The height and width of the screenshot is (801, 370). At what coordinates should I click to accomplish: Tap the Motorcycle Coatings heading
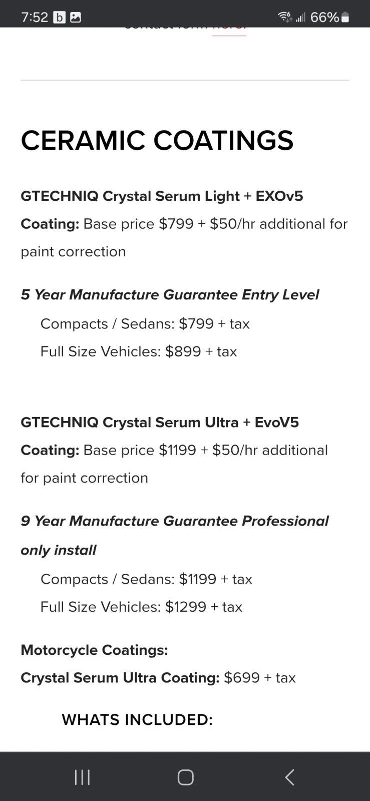point(94,650)
